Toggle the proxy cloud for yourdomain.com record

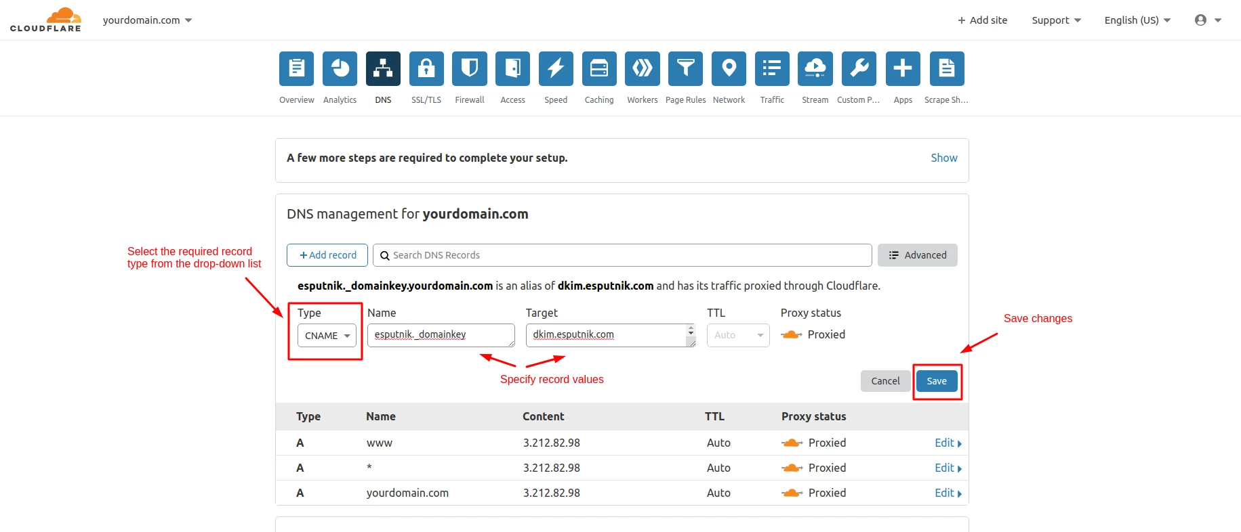point(792,493)
